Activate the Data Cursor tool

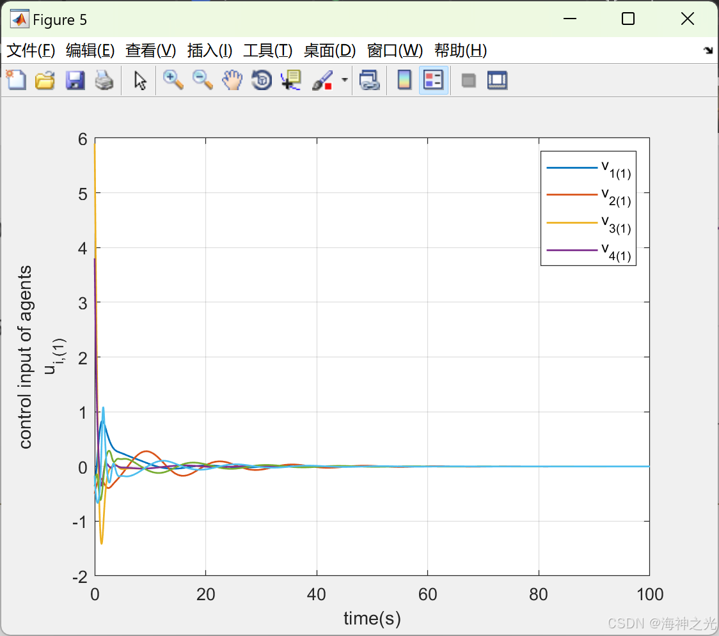[290, 80]
